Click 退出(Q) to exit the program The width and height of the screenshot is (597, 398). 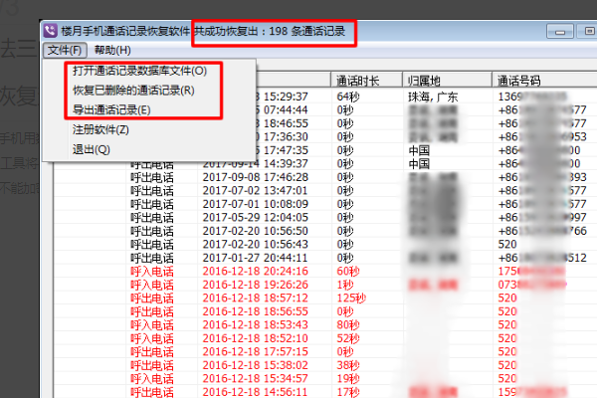92,149
